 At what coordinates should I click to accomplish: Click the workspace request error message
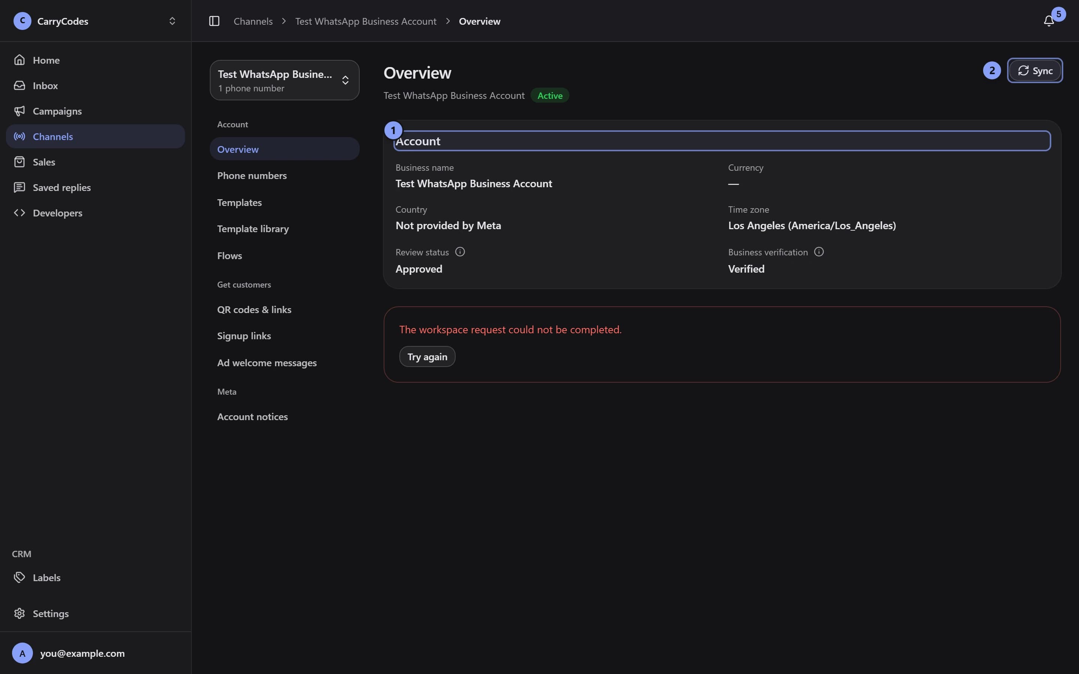(510, 330)
